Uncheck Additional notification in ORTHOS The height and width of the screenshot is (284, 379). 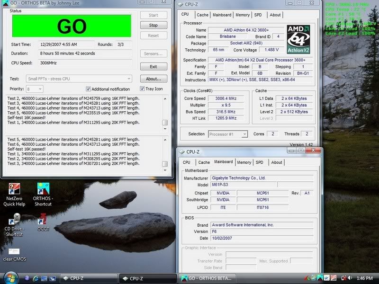[x=88, y=89]
